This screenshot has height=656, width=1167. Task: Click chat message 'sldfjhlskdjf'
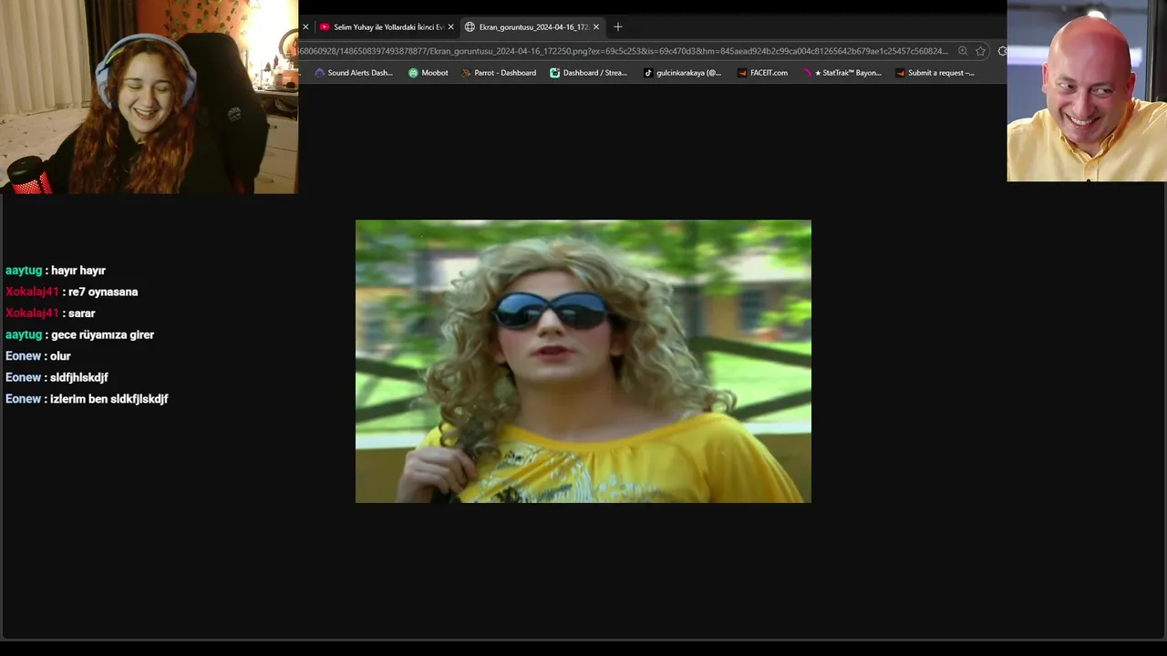click(79, 377)
